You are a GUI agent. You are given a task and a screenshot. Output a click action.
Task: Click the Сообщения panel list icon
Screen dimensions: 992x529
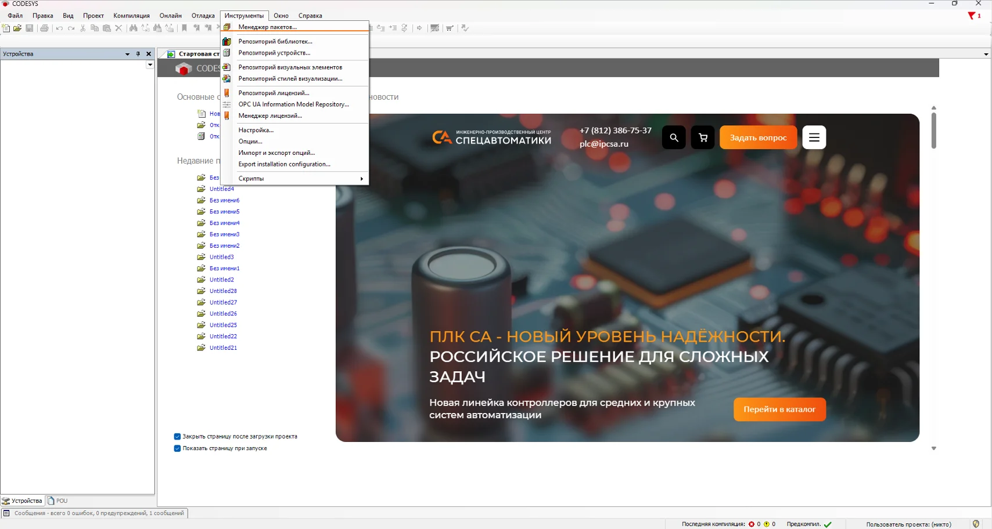(6, 513)
